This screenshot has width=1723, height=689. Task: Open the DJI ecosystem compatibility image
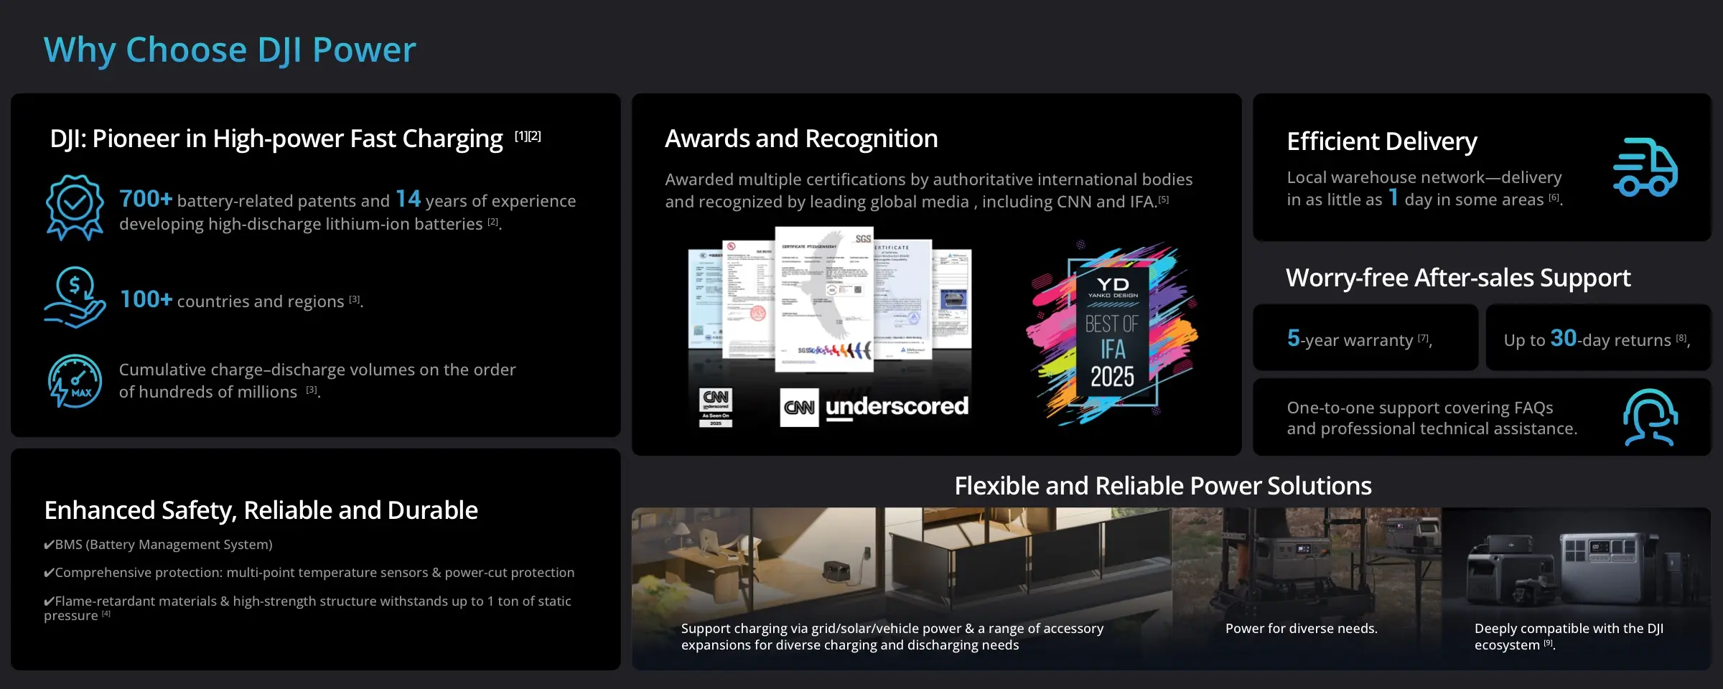[1577, 589]
